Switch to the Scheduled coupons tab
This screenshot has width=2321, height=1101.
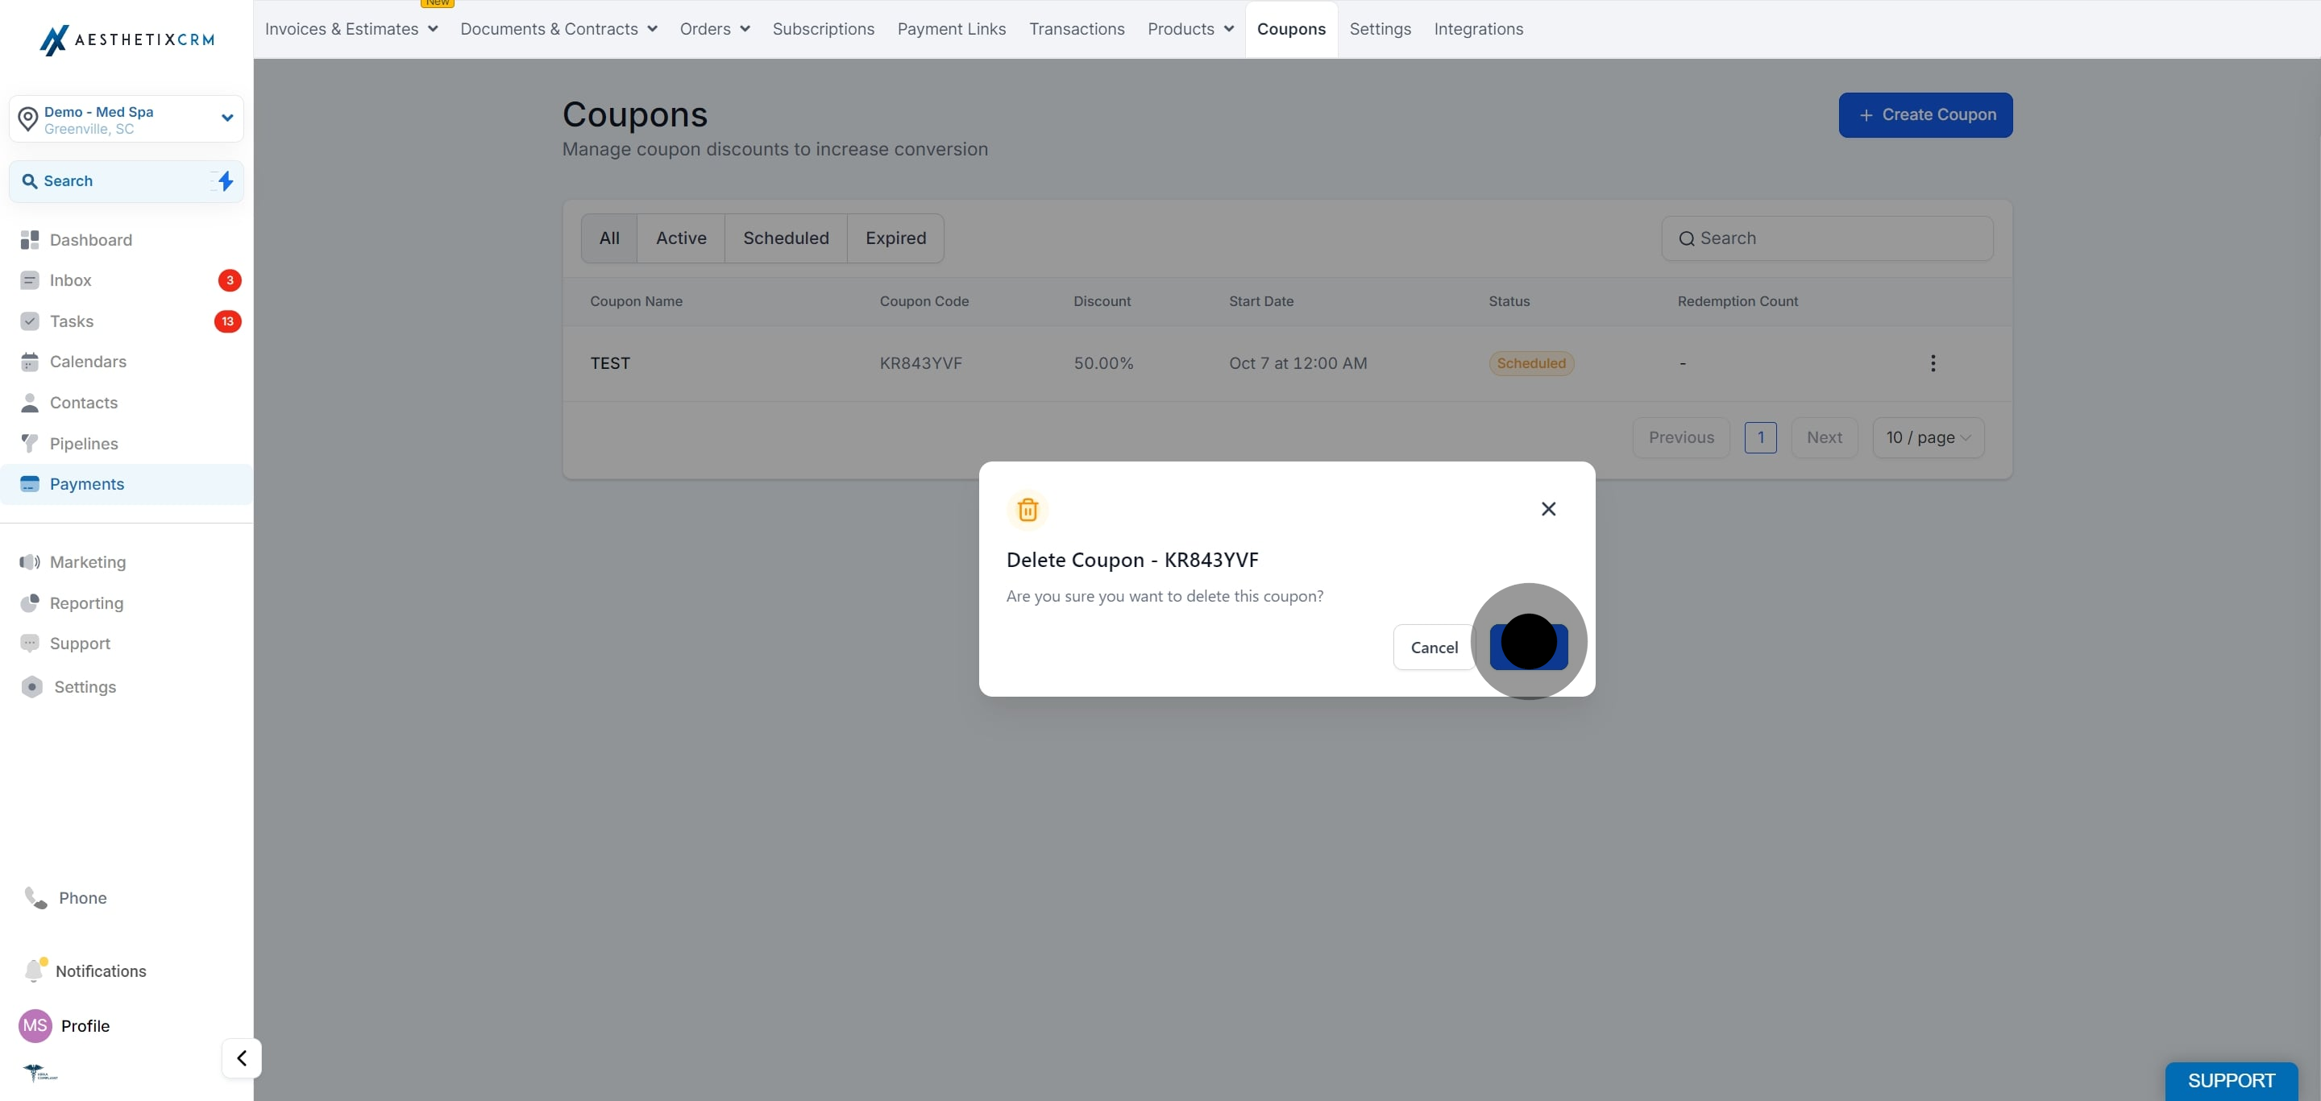pos(786,238)
